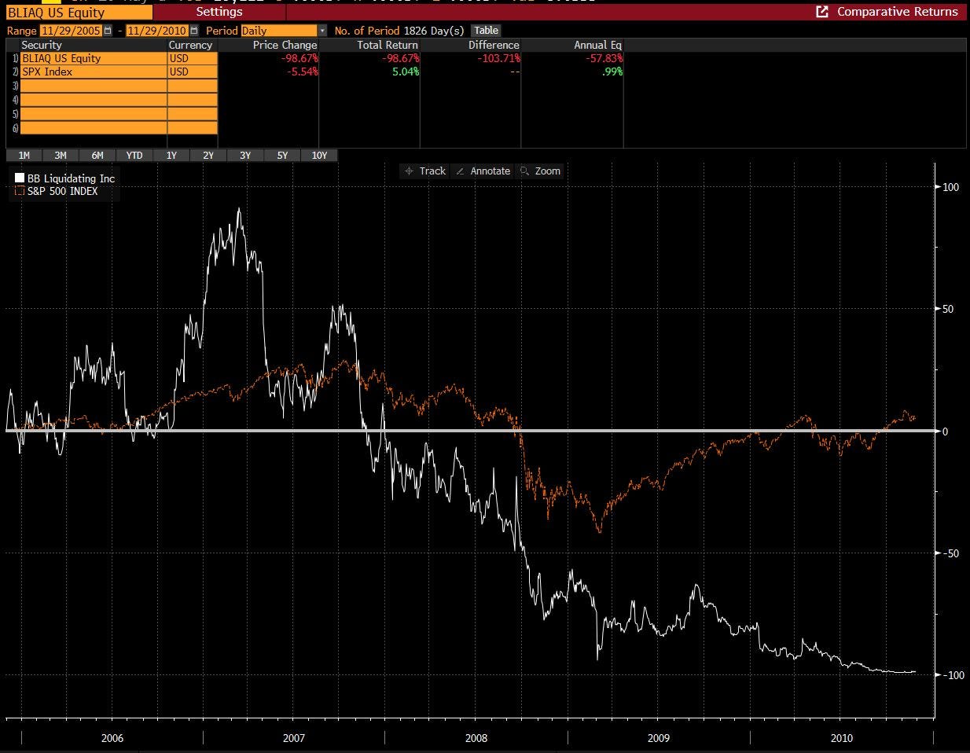Screen dimensions: 970x753
Task: Click the Currency column header
Action: point(190,45)
